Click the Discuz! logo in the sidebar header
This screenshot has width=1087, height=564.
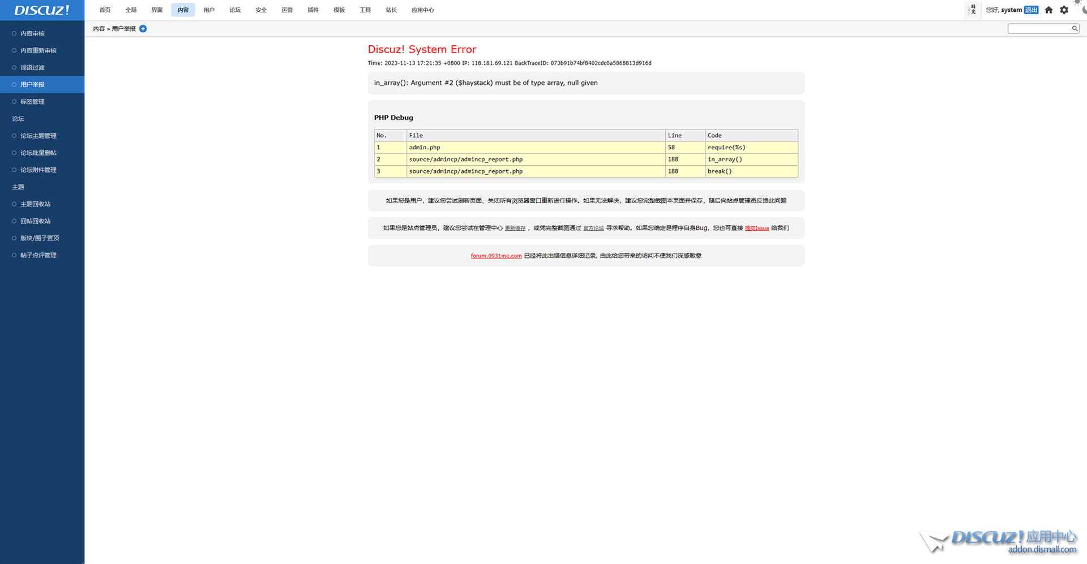(42, 10)
